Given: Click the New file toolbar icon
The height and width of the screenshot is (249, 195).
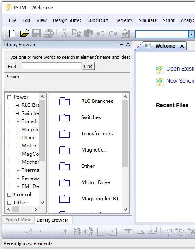Looking at the screenshot, I should point(12,33).
